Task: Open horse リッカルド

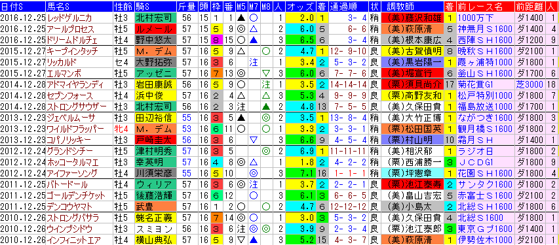Action: pyautogui.click(x=62, y=62)
